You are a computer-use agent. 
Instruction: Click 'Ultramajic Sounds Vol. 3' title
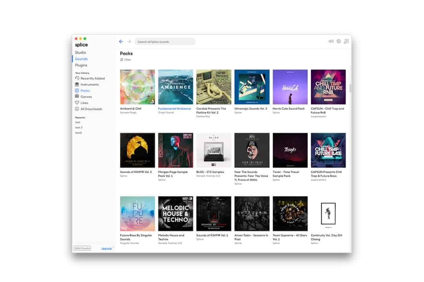point(250,108)
